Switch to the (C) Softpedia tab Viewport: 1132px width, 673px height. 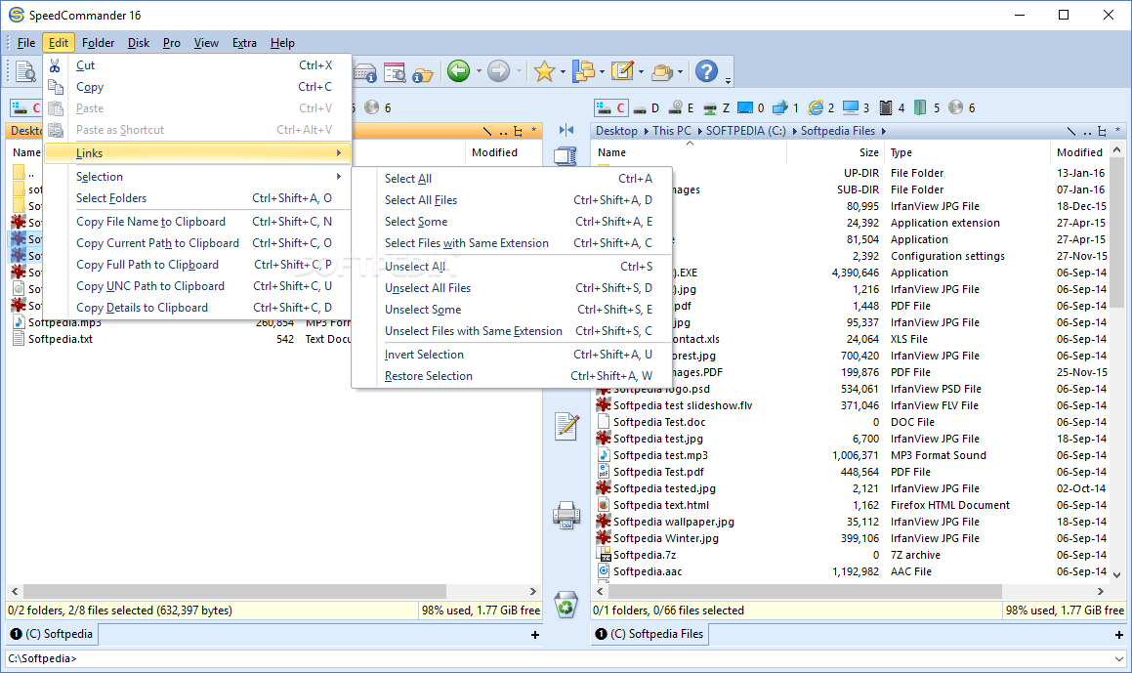(x=51, y=634)
